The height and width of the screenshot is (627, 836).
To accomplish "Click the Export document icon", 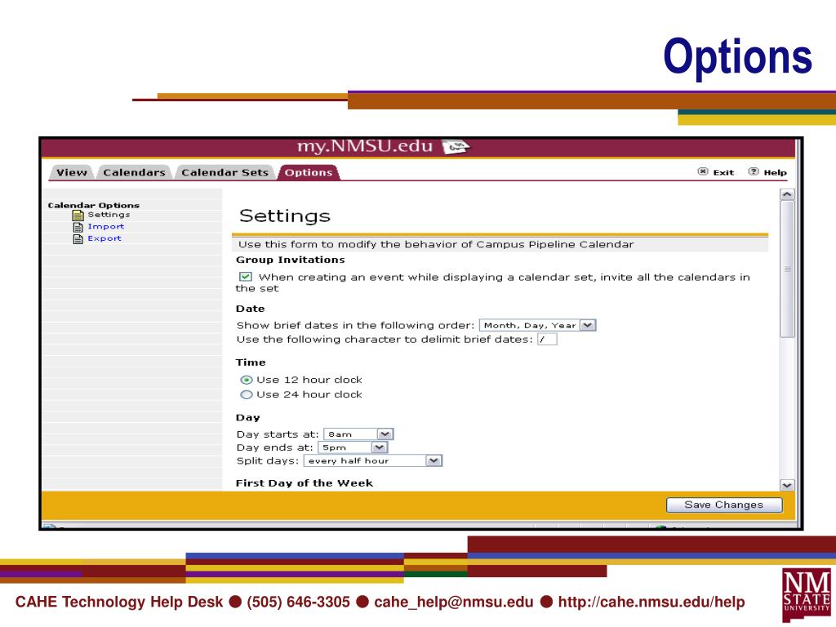I will (x=78, y=239).
